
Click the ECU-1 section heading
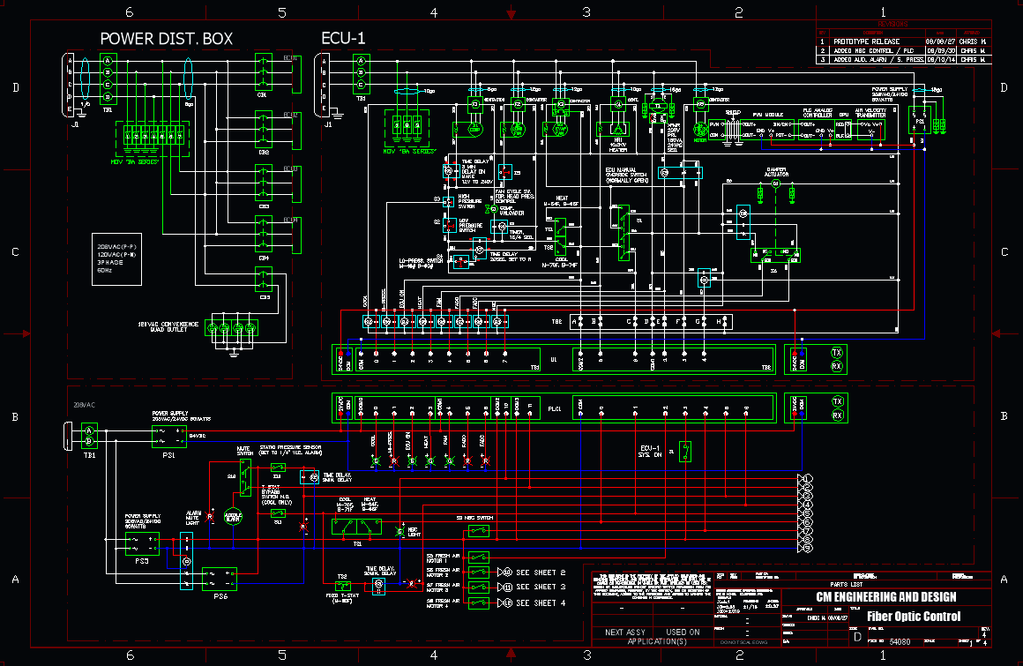coord(342,38)
